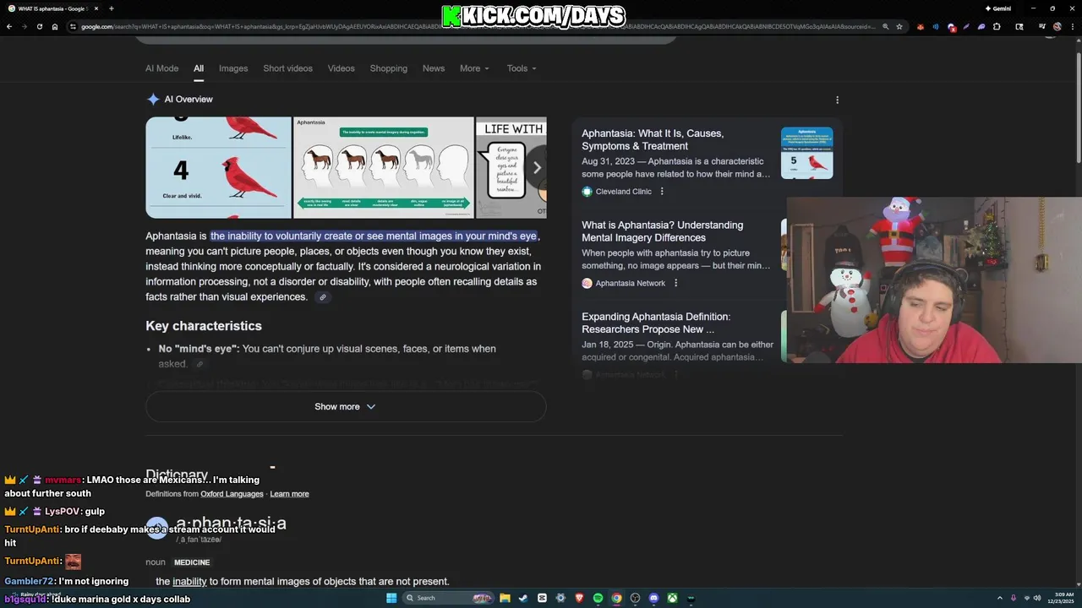This screenshot has width=1082, height=608.
Task: Open Brave browser from the taskbar
Action: pos(579,598)
